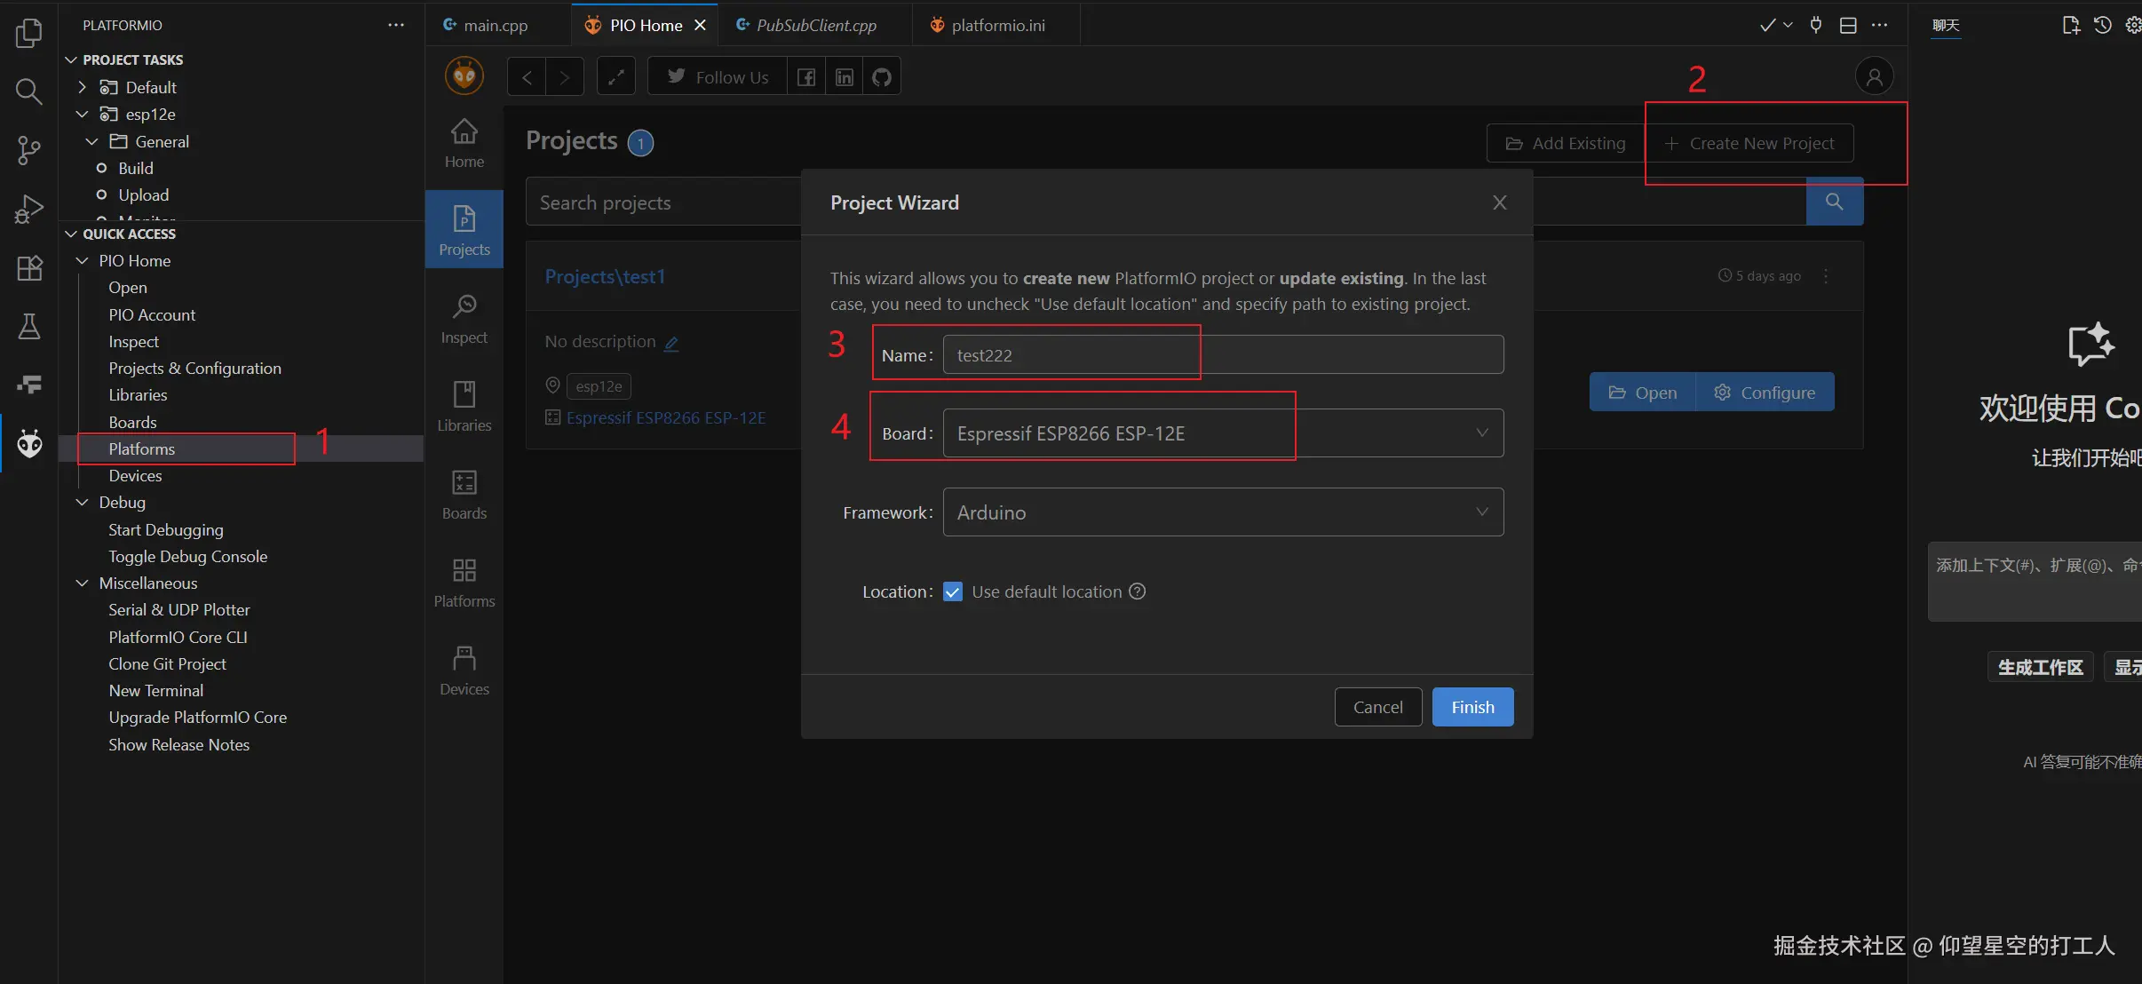Click the GitHub icon in PIO Home toolbar

[881, 77]
